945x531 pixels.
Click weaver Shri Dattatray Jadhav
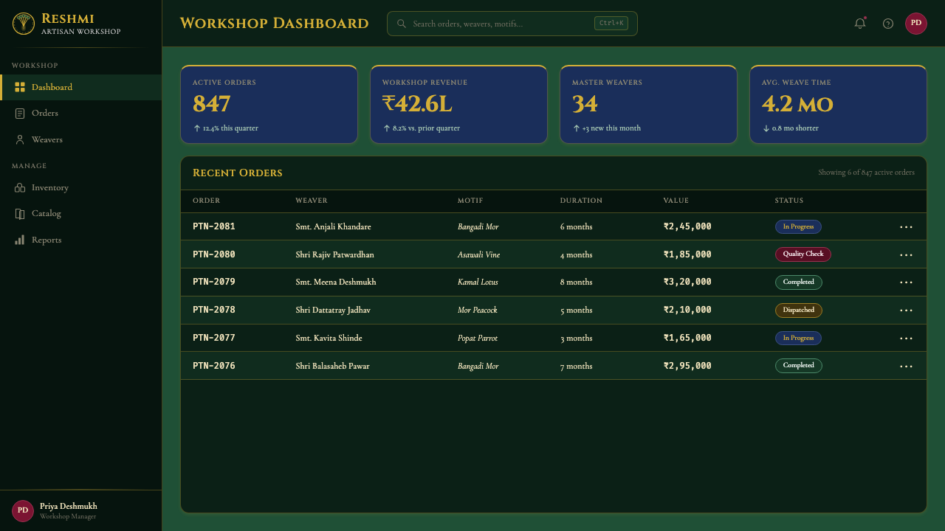[x=333, y=310]
